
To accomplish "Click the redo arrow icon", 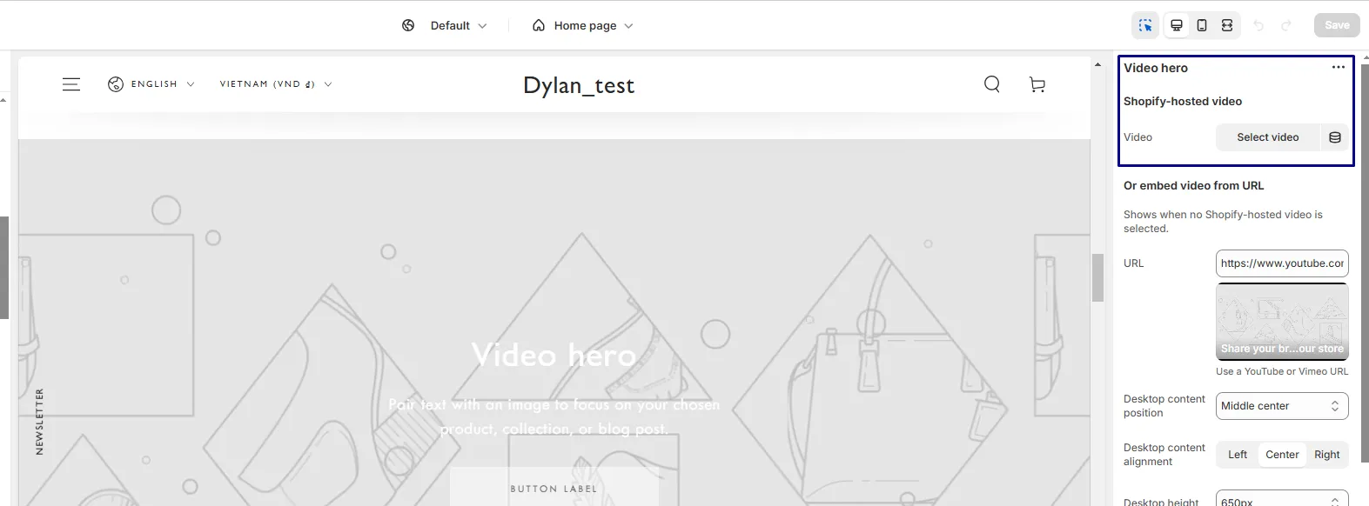I will [x=1286, y=26].
